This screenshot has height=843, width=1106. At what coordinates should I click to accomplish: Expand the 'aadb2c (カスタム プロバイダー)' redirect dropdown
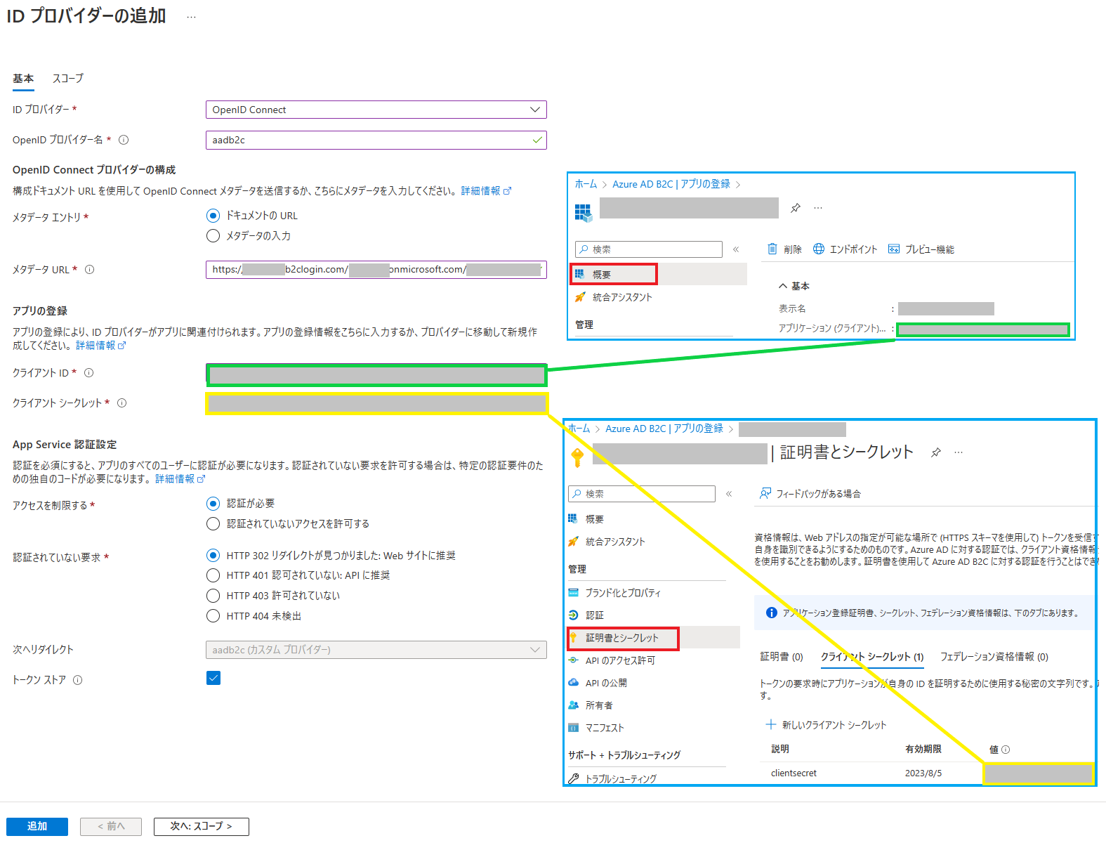(x=376, y=650)
